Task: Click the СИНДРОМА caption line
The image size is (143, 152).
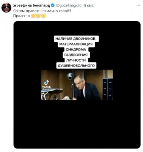Action: click(x=76, y=49)
